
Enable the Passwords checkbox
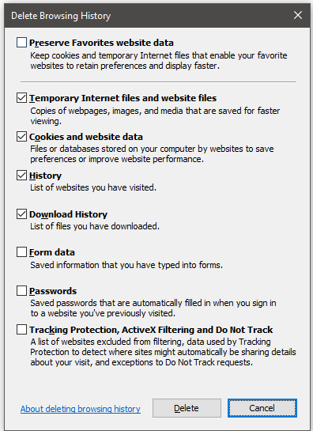[x=21, y=291]
